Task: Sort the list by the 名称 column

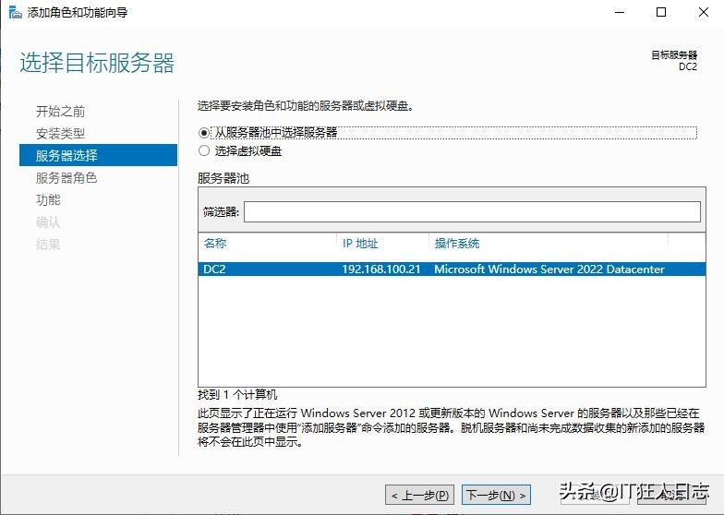Action: [215, 244]
